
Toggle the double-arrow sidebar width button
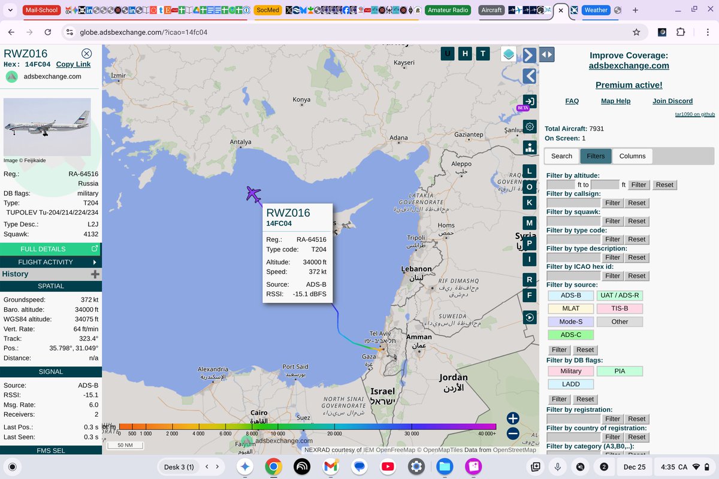547,55
